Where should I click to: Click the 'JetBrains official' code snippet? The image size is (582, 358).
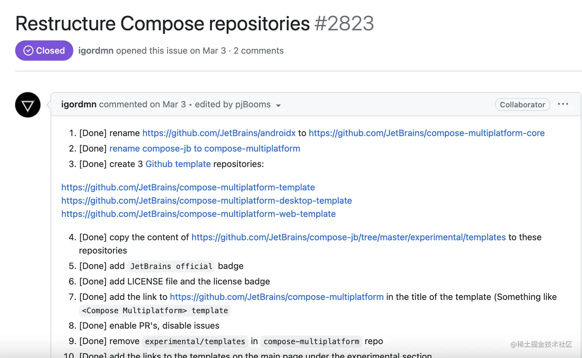(171, 266)
